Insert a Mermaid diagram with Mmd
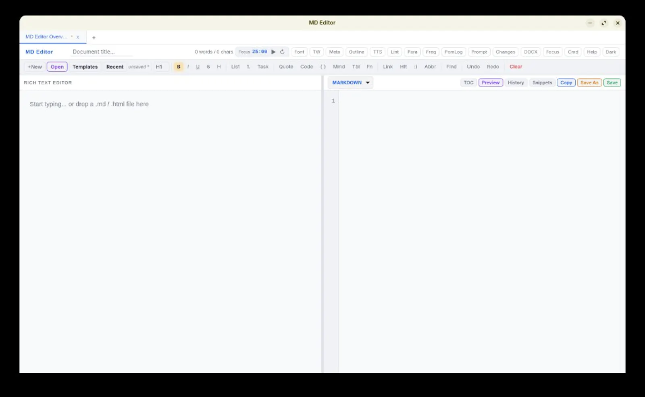This screenshot has height=397, width=645. pos(339,67)
